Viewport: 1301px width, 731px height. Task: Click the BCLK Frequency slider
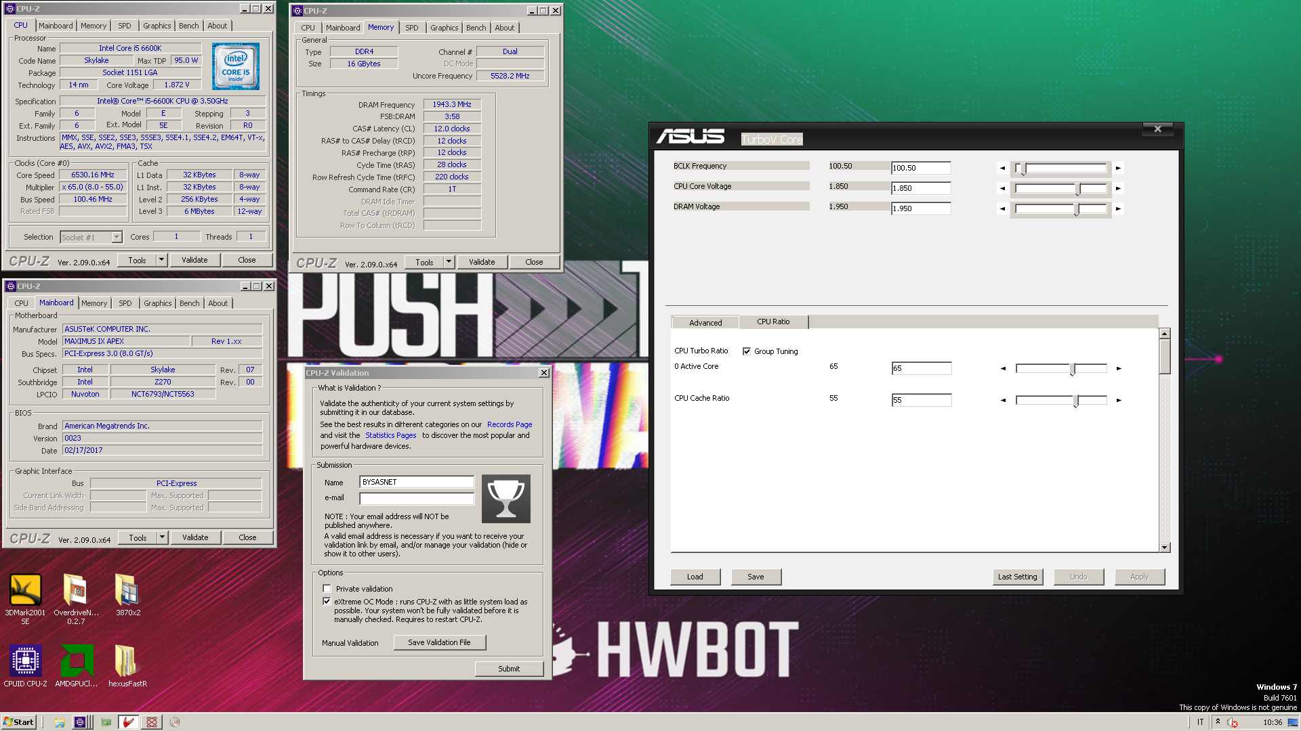pos(1060,168)
